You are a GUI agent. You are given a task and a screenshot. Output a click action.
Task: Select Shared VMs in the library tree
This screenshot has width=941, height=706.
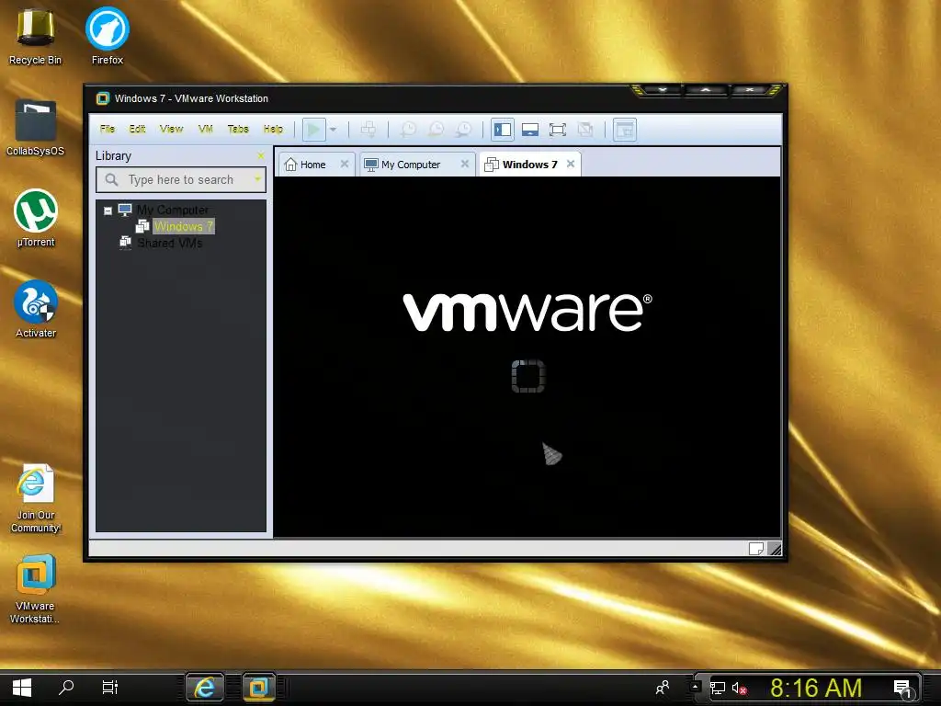(170, 243)
